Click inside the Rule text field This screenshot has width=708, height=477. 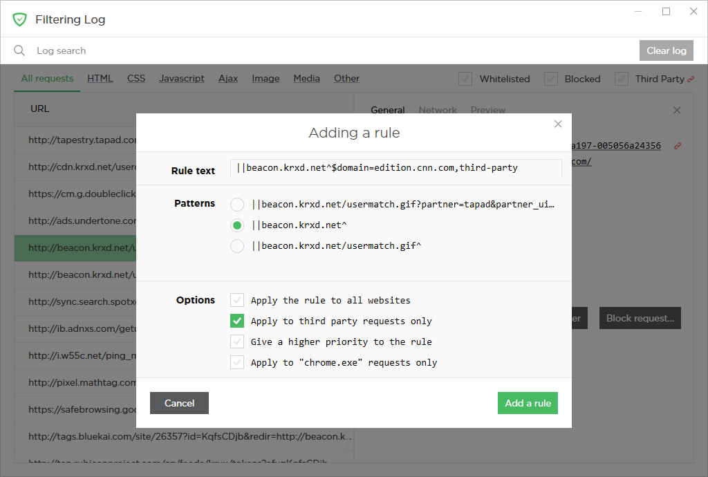click(395, 168)
